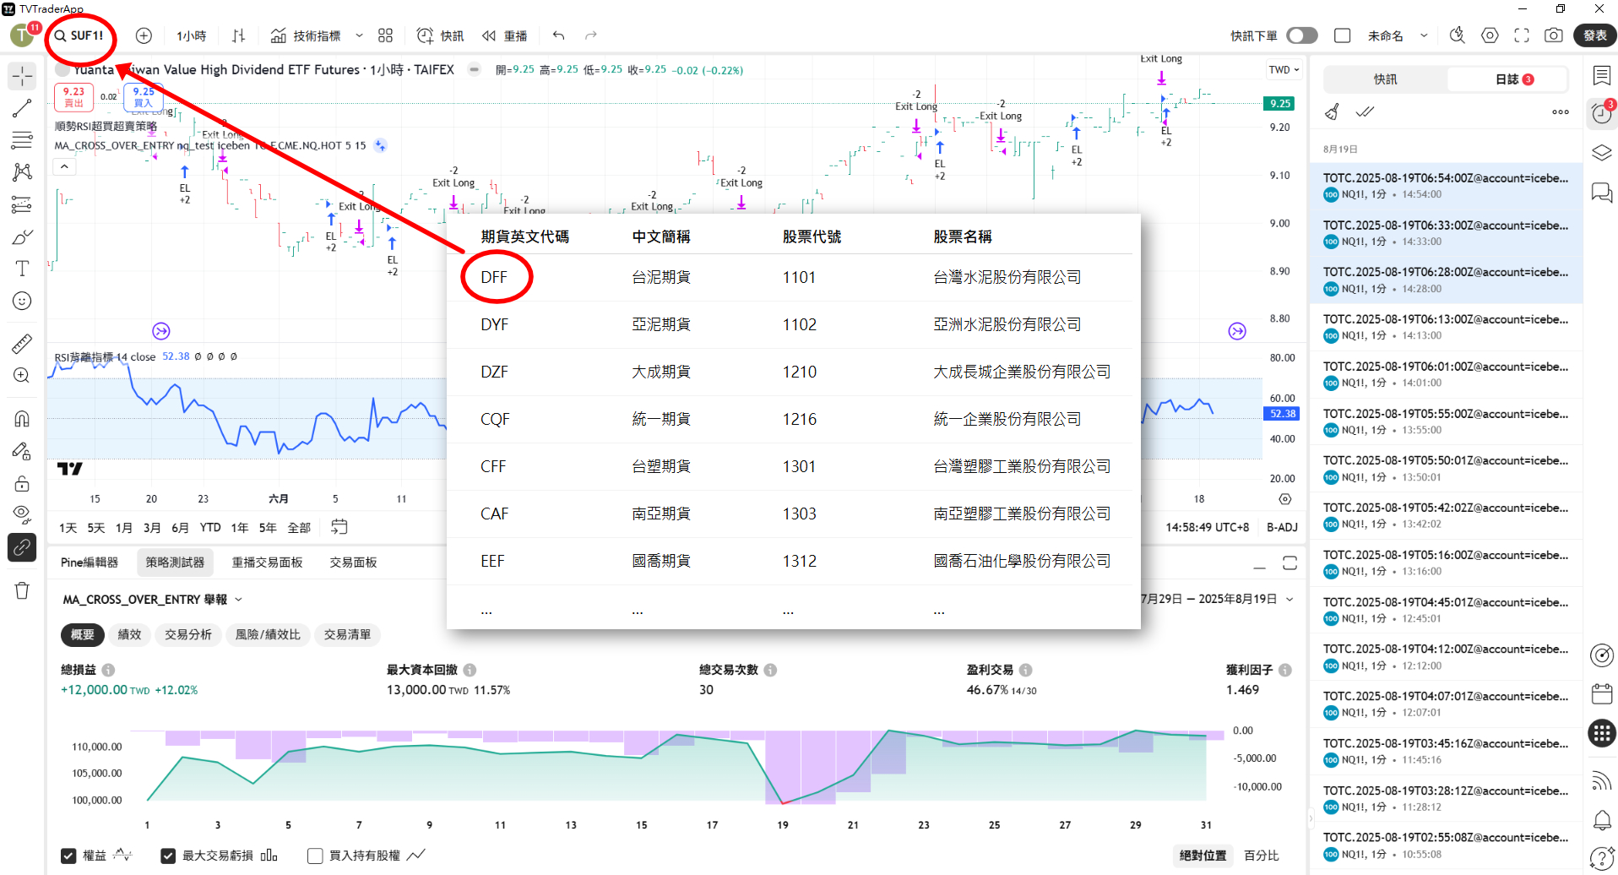
Task: Select the 績效 performance tab
Action: [129, 634]
